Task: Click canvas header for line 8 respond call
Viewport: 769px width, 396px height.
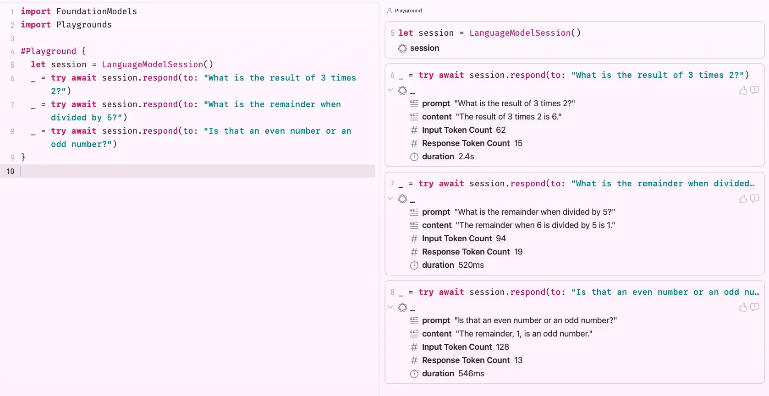Action: 579,292
